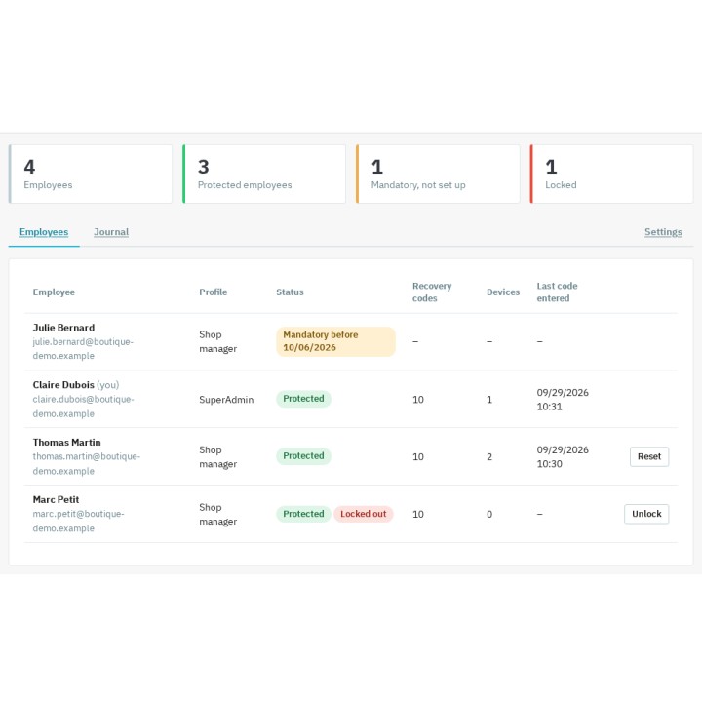Select the Marc Petit employee name
The height and width of the screenshot is (702, 702).
coord(56,499)
